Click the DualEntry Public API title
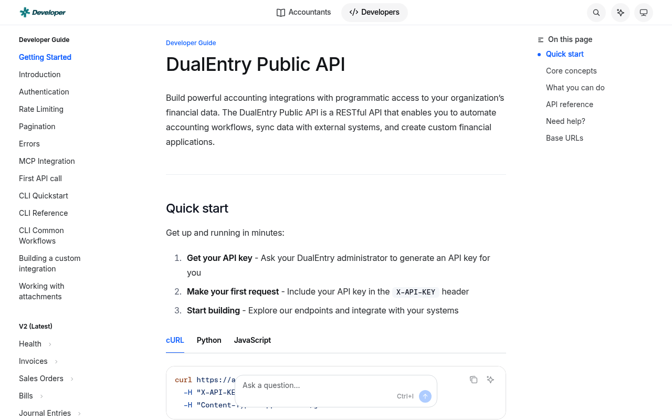 pos(256,64)
